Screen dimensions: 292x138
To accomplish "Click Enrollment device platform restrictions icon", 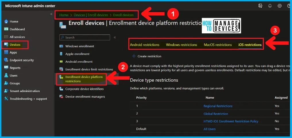I will (x=61, y=77).
